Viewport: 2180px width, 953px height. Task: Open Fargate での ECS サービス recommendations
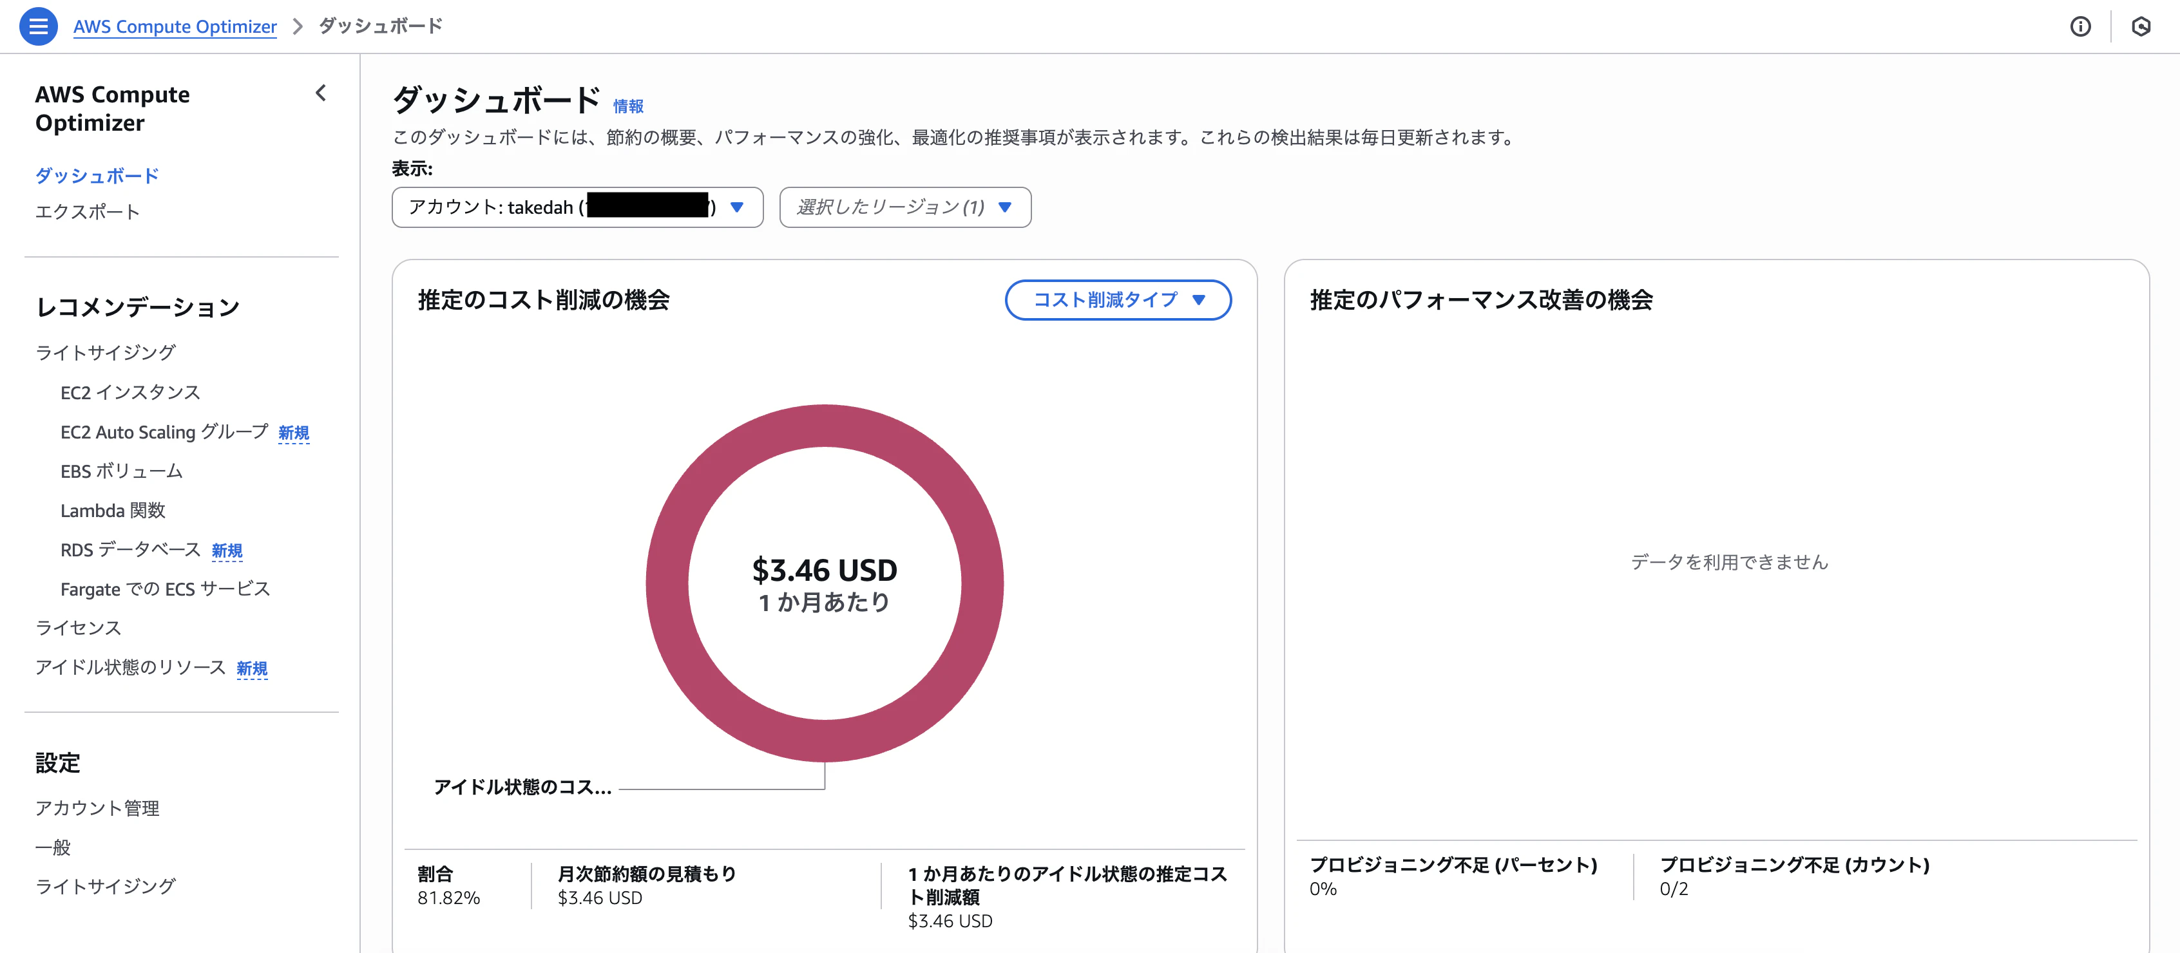point(165,589)
